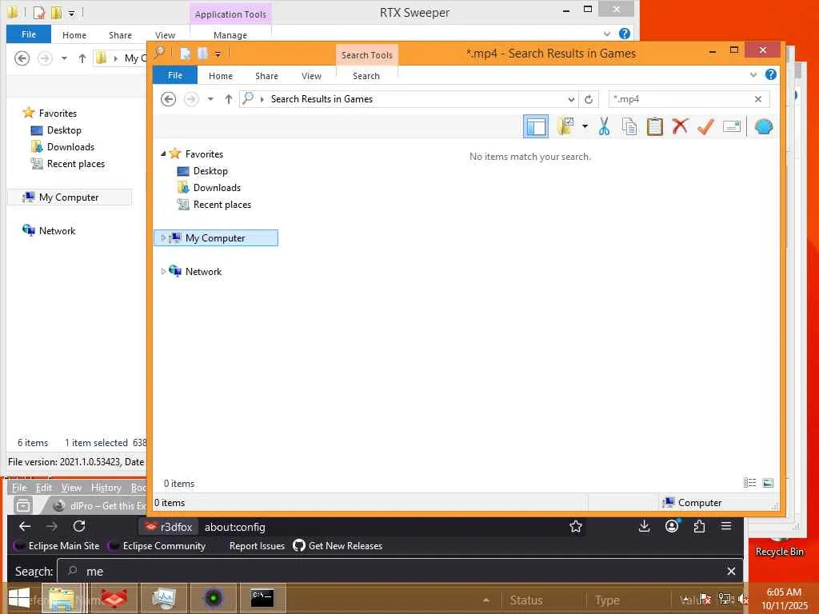Click Application Tools tab in RTX Sweeper window
This screenshot has height=614, width=819.
(230, 14)
